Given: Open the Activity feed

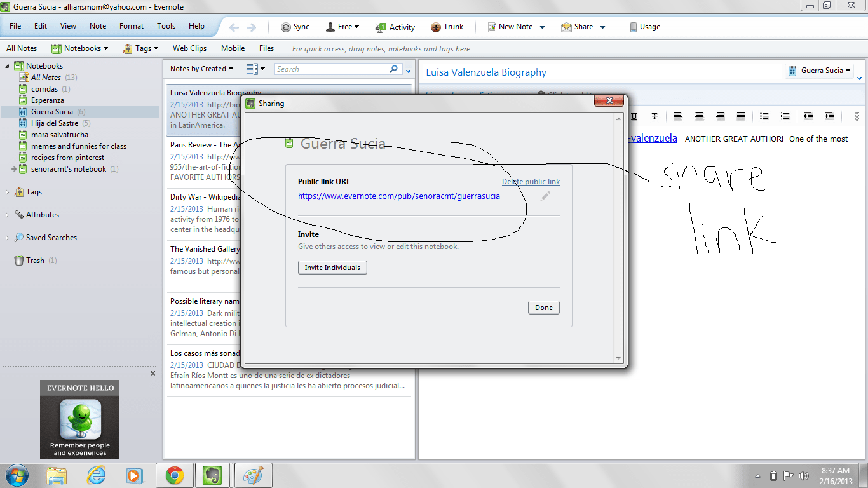Looking at the screenshot, I should point(395,27).
